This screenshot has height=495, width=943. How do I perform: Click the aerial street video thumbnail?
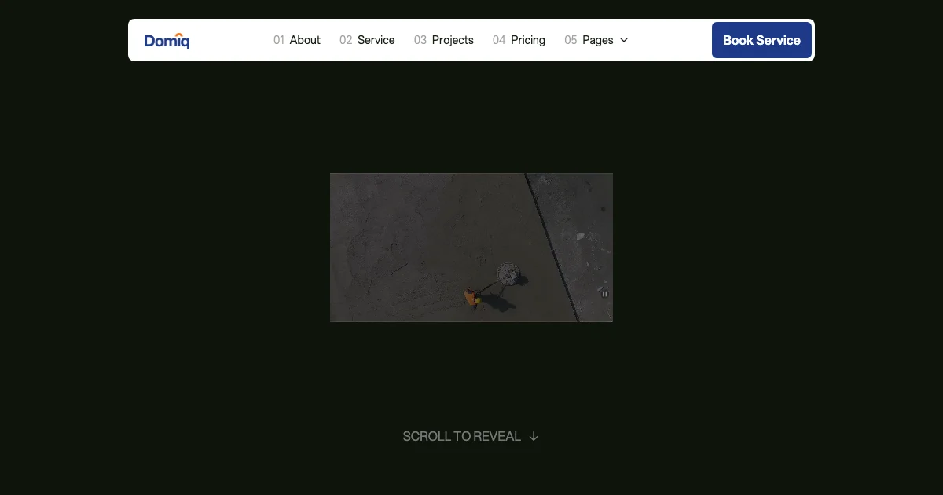click(x=472, y=247)
